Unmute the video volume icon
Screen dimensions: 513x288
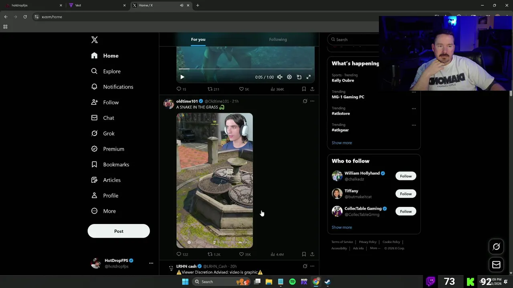[280, 77]
